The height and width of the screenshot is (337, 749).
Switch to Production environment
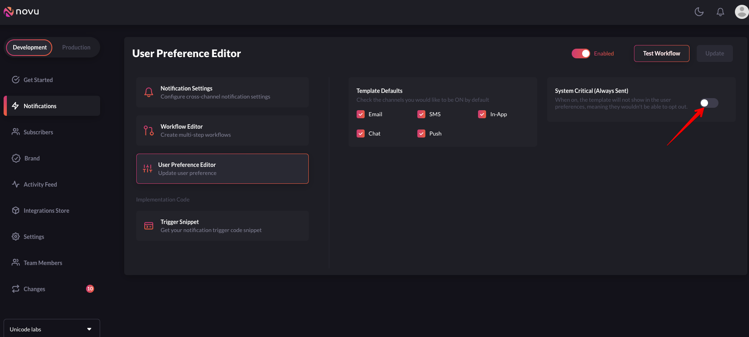click(76, 47)
